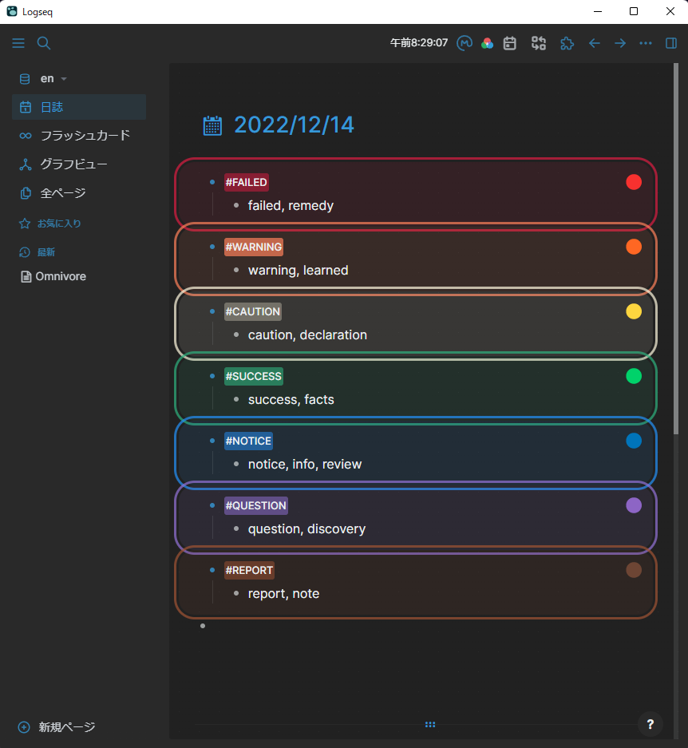Toggle the right sidebar panel icon
This screenshot has height=748, width=688.
click(670, 43)
